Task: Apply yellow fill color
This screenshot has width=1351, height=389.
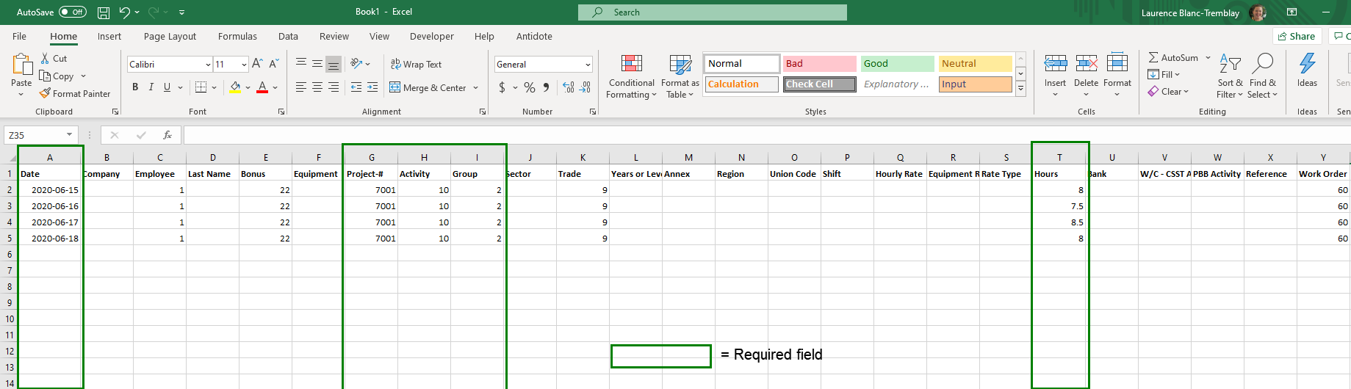Action: (235, 87)
